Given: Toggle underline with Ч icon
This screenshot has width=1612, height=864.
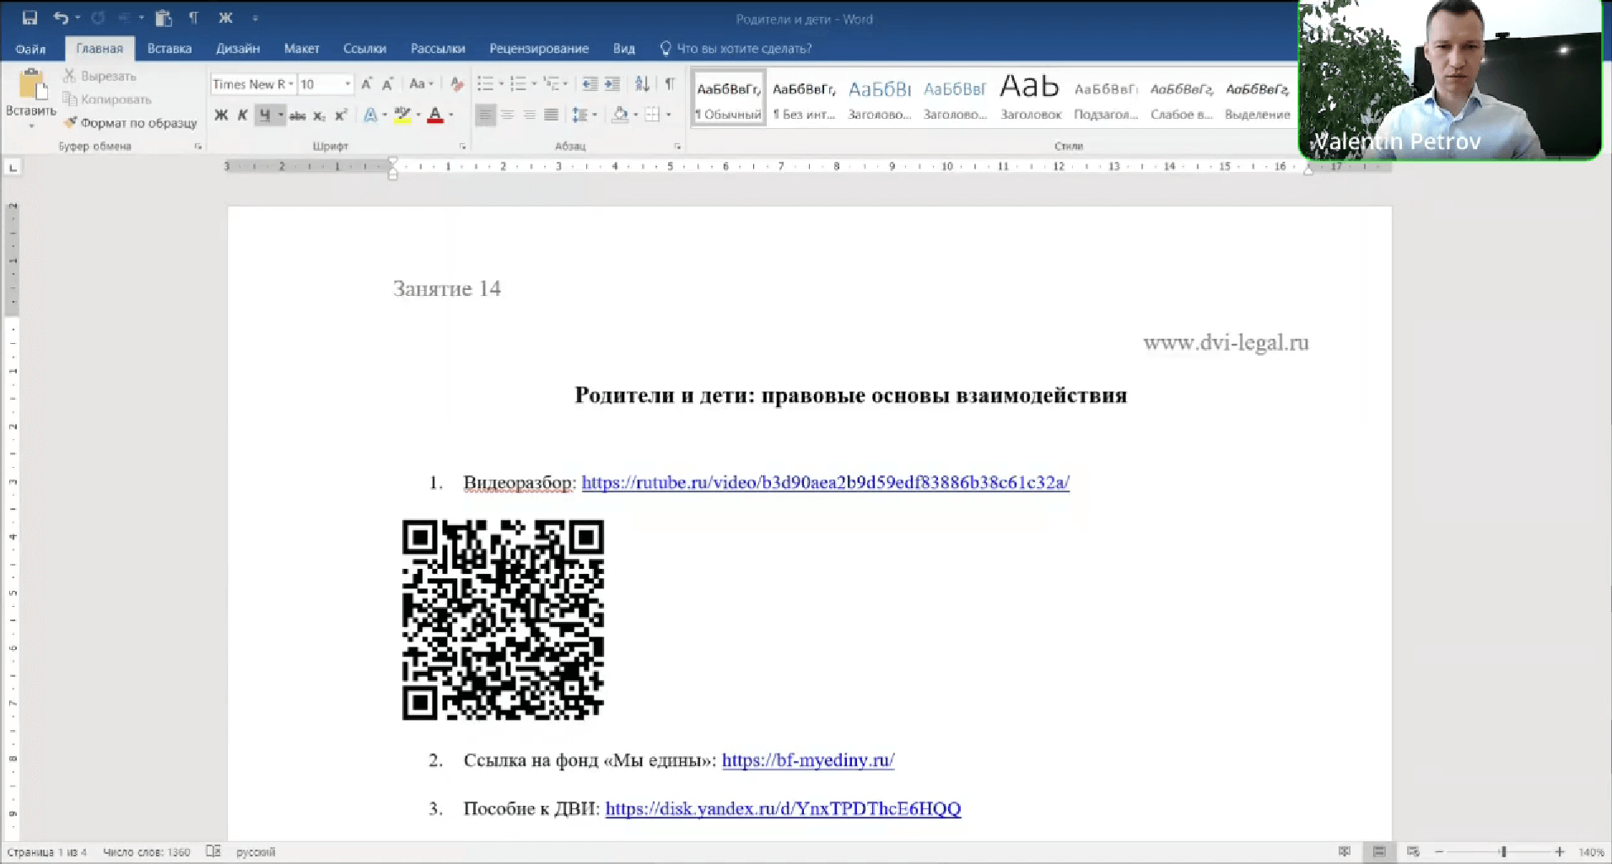Looking at the screenshot, I should [x=266, y=115].
